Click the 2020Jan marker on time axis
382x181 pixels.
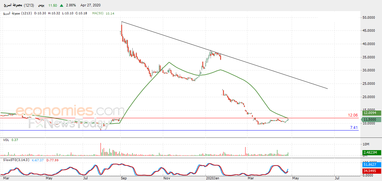[x=213, y=178]
